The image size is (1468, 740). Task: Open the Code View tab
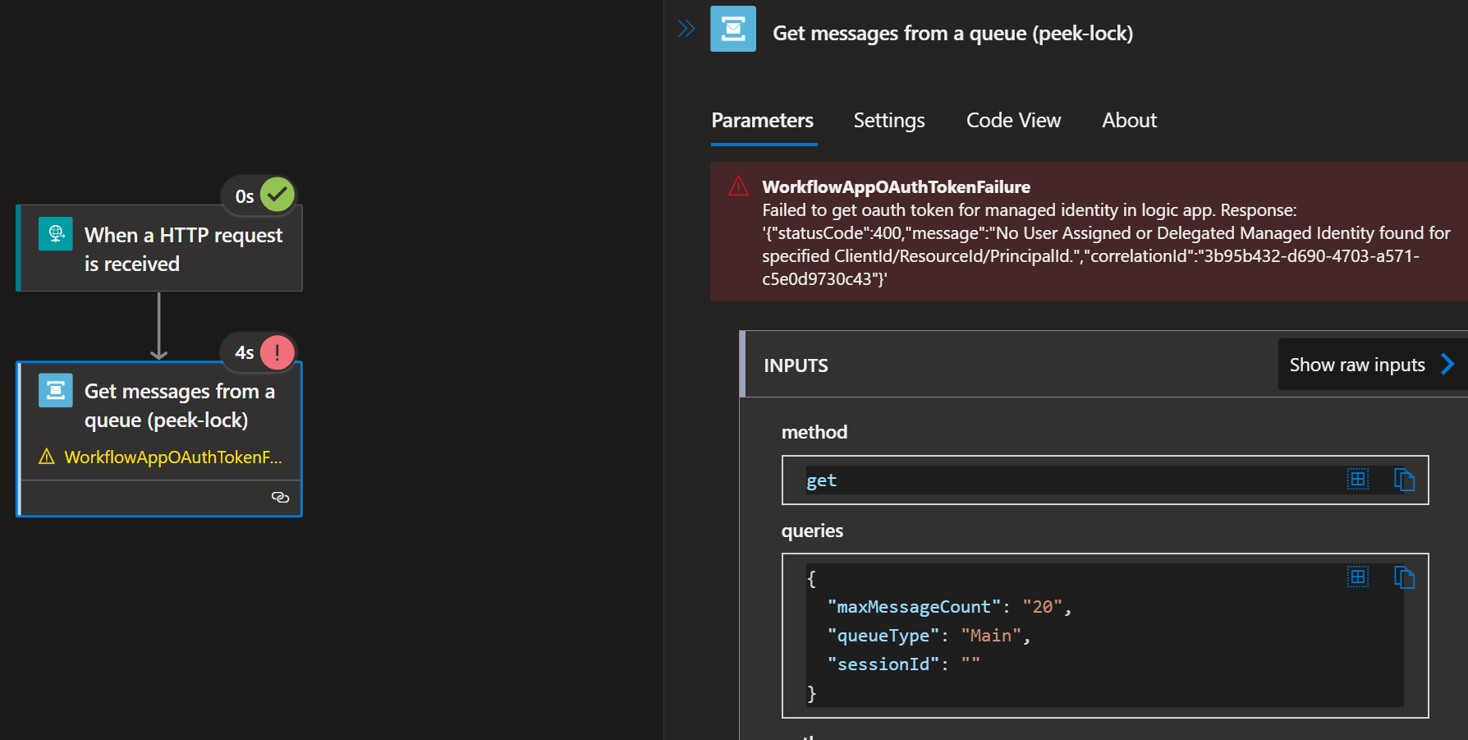tap(1013, 120)
